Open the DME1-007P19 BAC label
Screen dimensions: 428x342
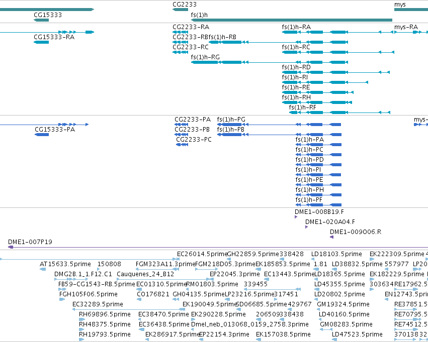(x=30, y=242)
